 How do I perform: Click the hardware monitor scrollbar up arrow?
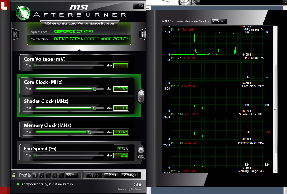tap(275, 29)
